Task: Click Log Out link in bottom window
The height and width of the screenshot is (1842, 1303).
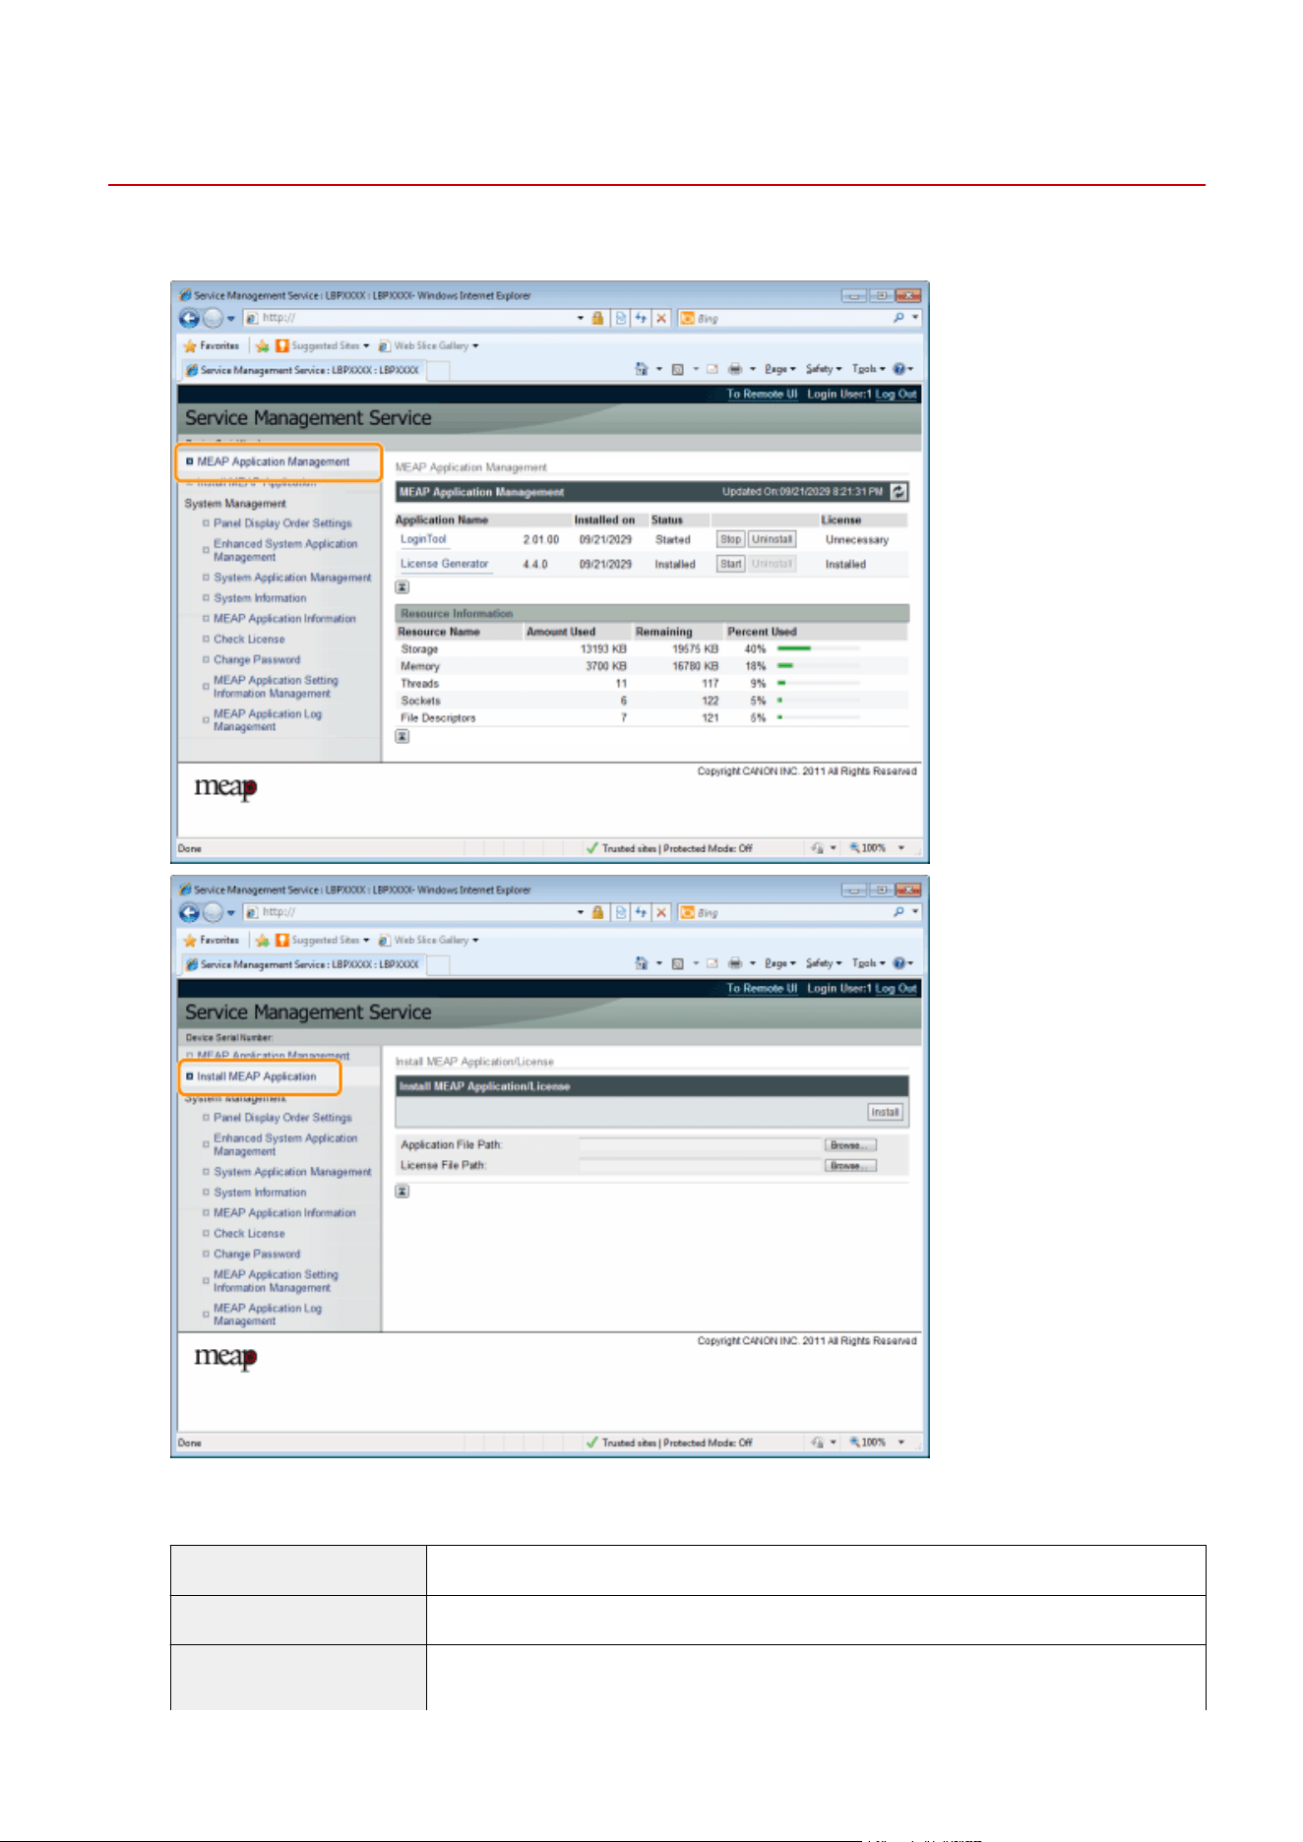Action: coord(896,988)
